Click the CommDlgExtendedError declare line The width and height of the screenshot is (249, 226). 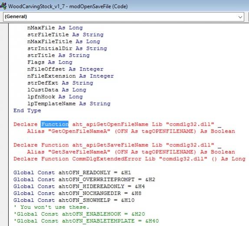point(129,159)
